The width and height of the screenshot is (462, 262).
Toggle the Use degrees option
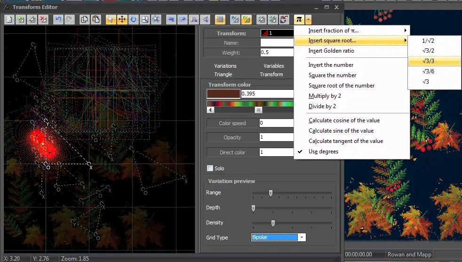click(x=323, y=151)
